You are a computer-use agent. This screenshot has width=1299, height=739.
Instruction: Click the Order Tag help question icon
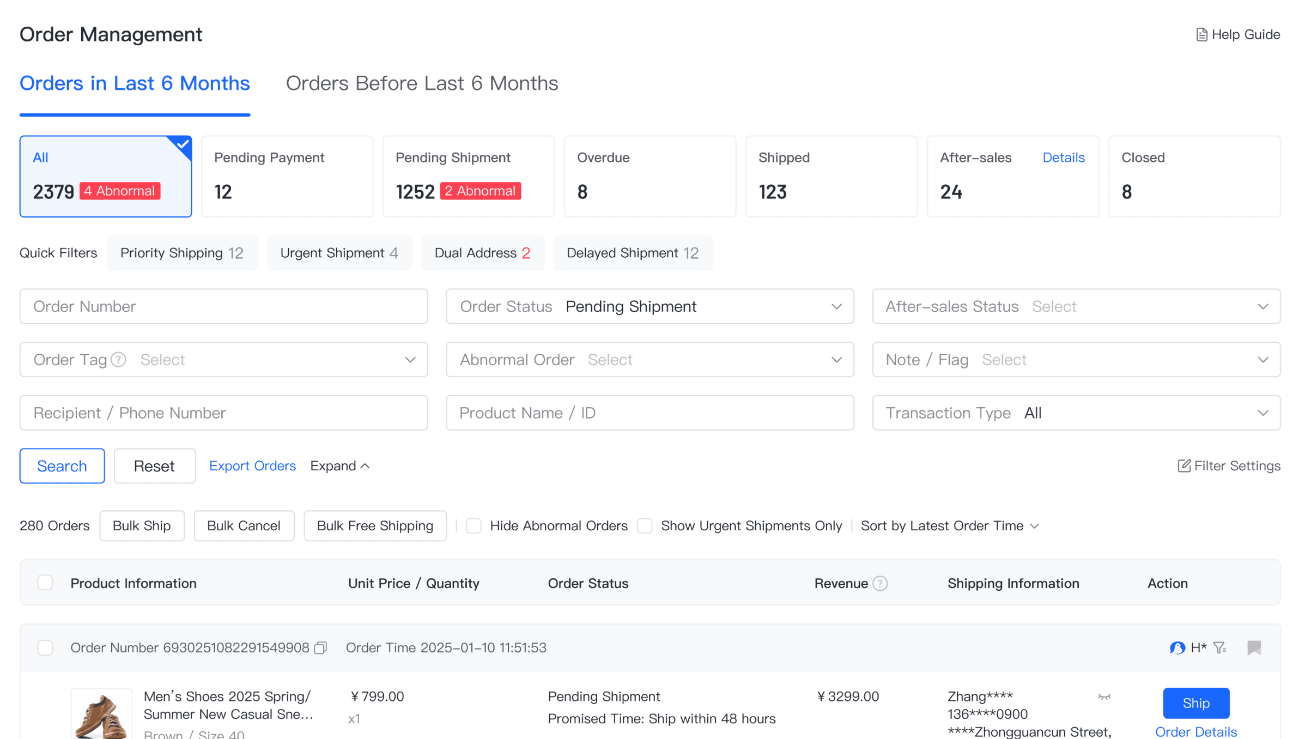(118, 360)
